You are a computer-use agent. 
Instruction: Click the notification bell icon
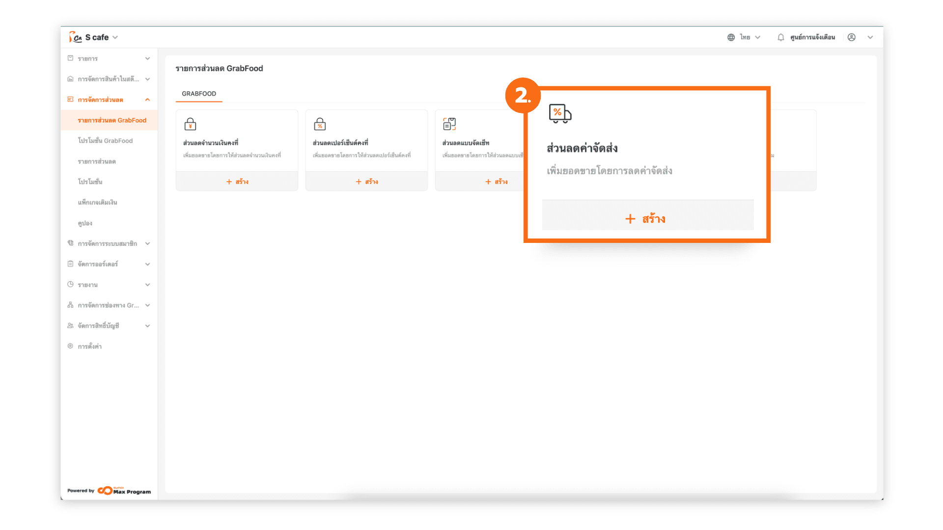coord(780,37)
